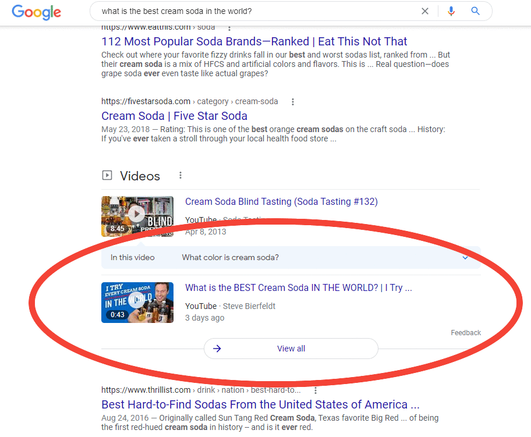Open options menu for thrillist.com result
Screen dimensions: 531x437
click(x=316, y=390)
